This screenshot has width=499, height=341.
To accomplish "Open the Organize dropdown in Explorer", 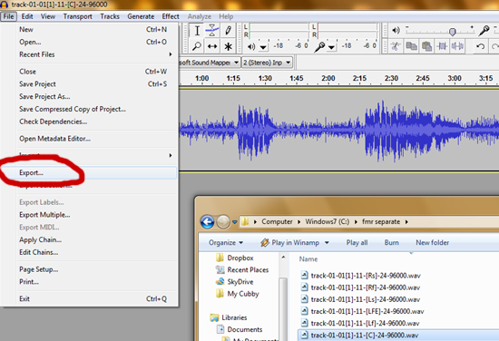I will point(226,243).
